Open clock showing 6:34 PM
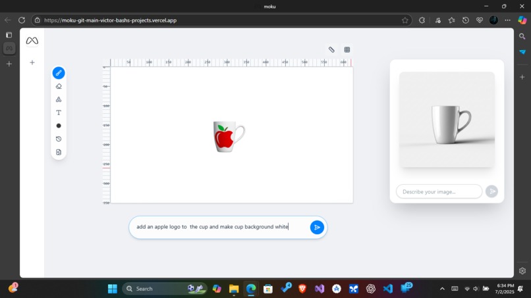 pyautogui.click(x=505, y=289)
